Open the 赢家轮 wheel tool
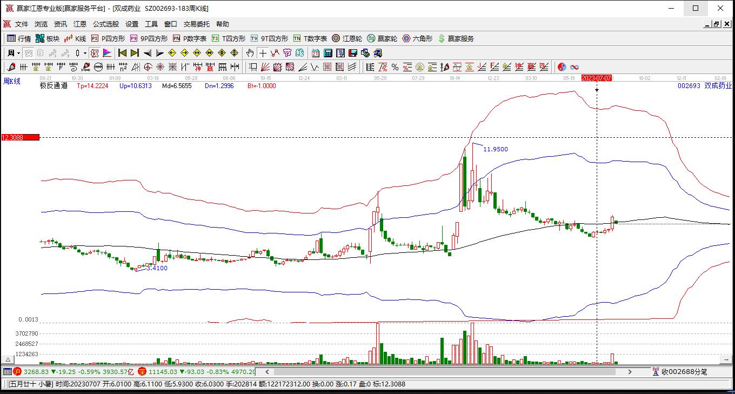The width and height of the screenshot is (735, 394). click(382, 38)
